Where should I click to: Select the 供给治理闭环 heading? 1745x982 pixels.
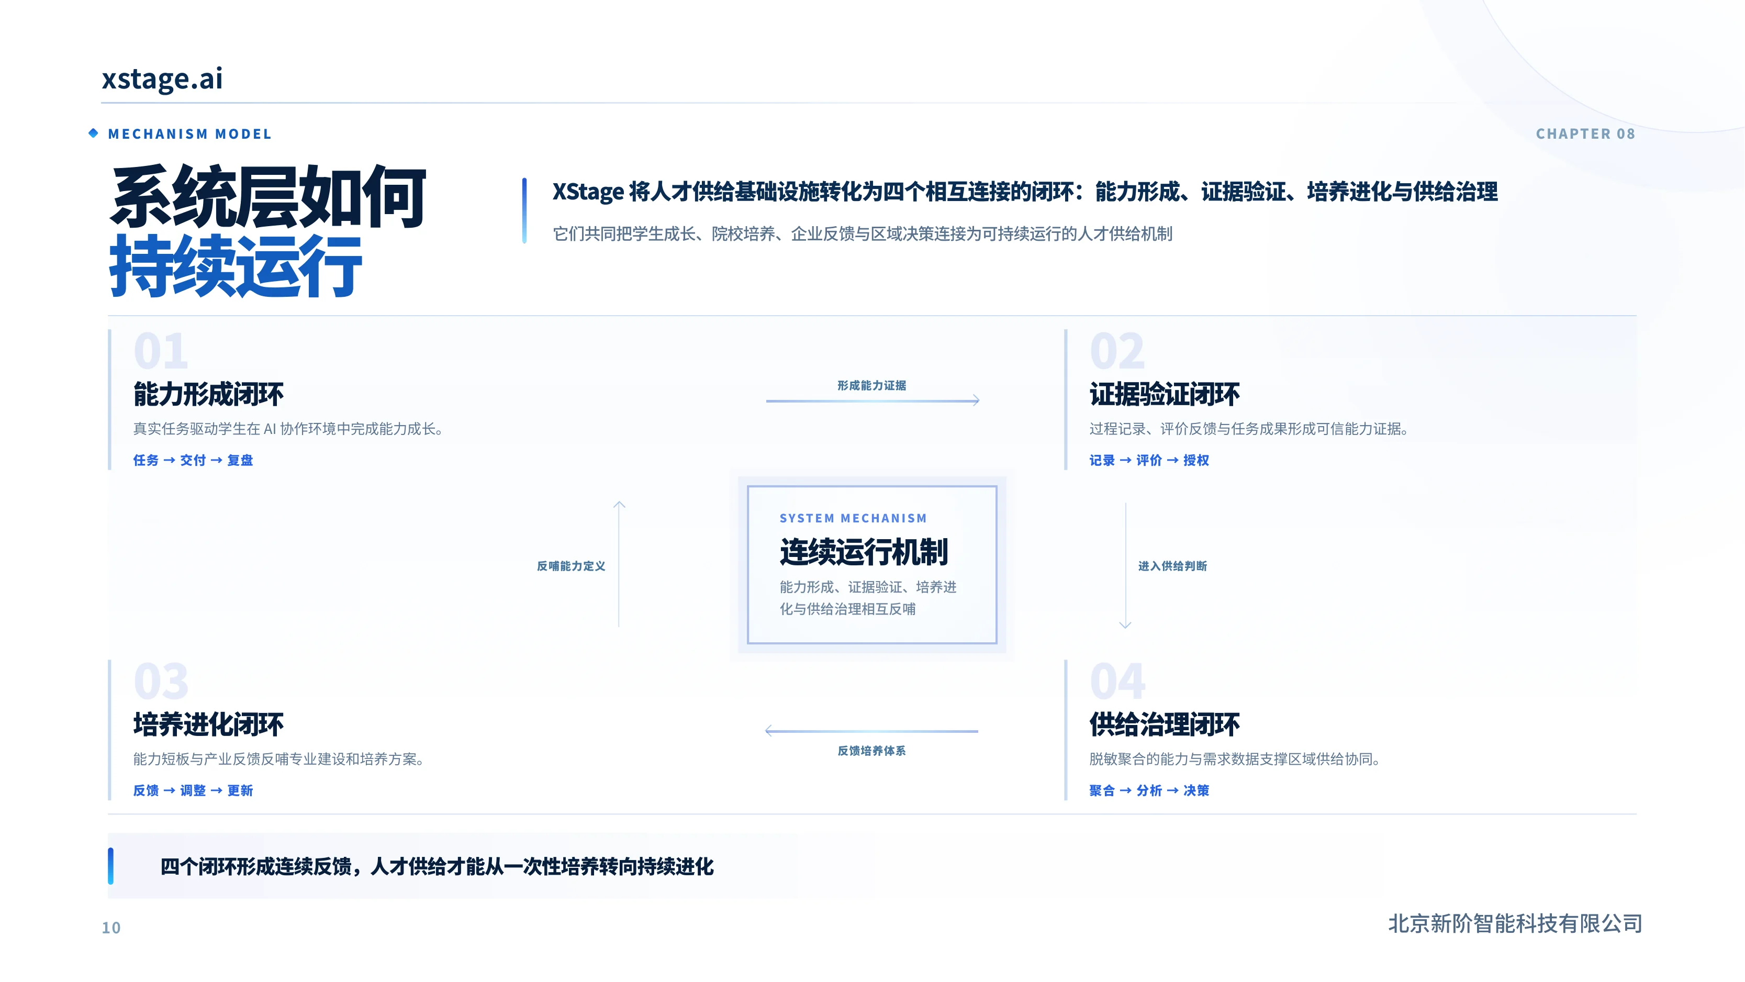1165,724
